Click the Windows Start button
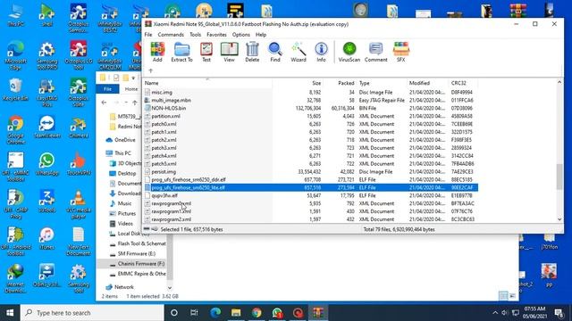 pos(10,313)
